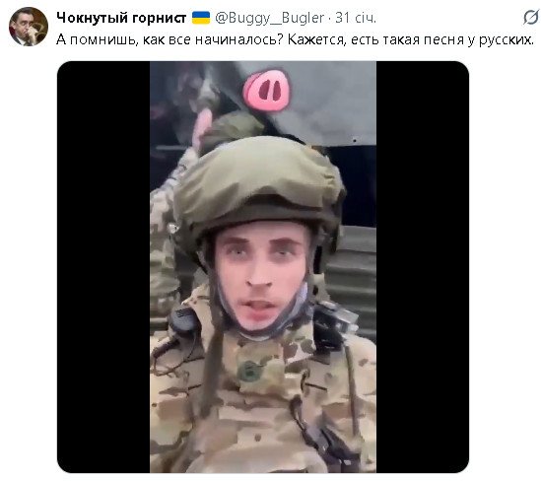Open the Grok actions icon on the tweet
This screenshot has height=481, width=541.
[x=530, y=17]
